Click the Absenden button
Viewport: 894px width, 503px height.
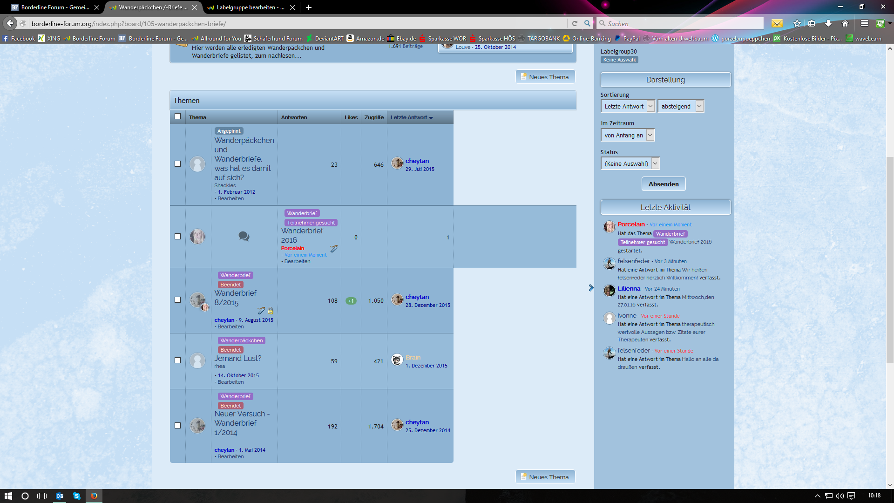664,184
